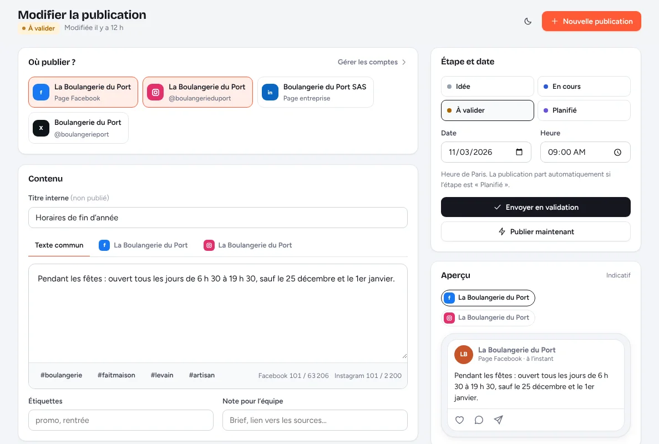Screen dimensions: 659x444
Task: Open Gérer les comptes
Action: tap(372, 62)
